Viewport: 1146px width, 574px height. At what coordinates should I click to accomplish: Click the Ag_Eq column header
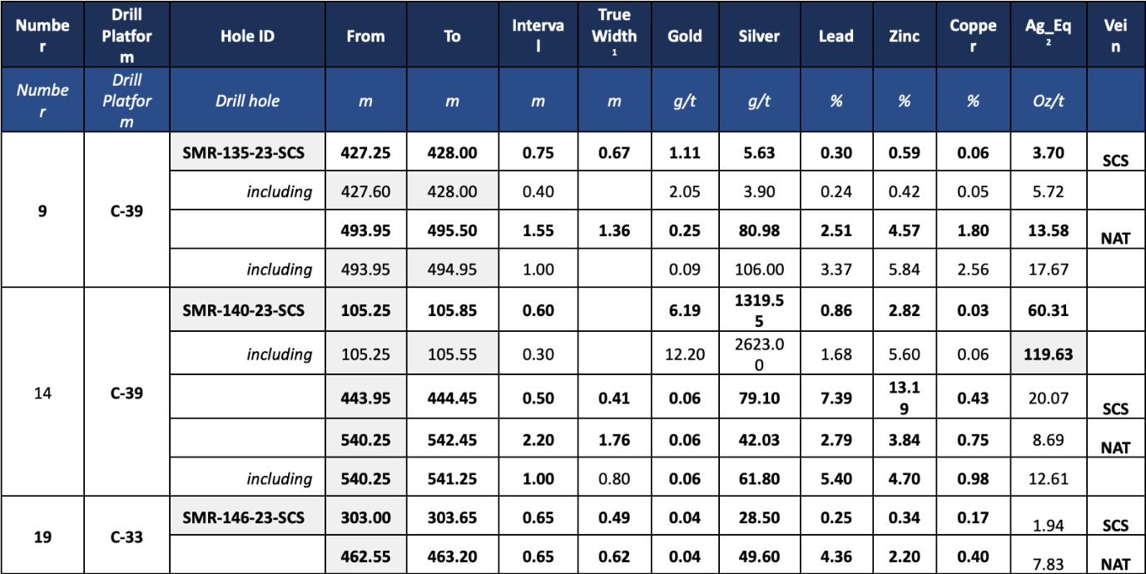[1049, 36]
